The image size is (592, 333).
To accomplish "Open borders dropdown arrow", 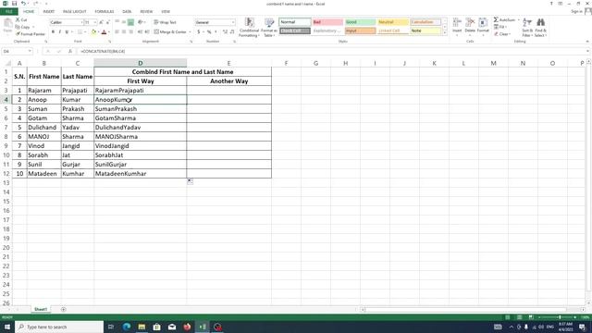I will click(x=84, y=32).
